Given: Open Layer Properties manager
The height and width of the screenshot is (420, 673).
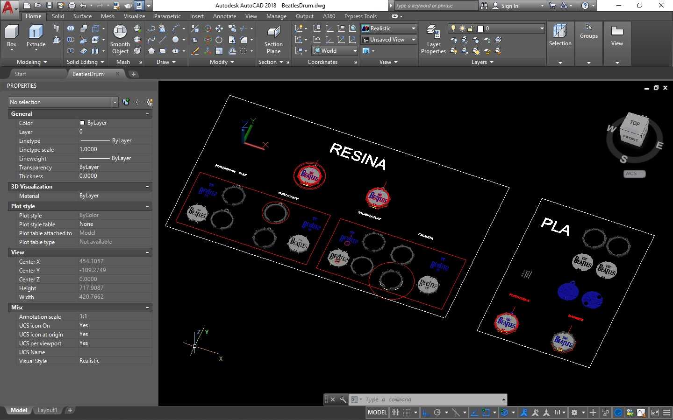Looking at the screenshot, I should (433, 39).
